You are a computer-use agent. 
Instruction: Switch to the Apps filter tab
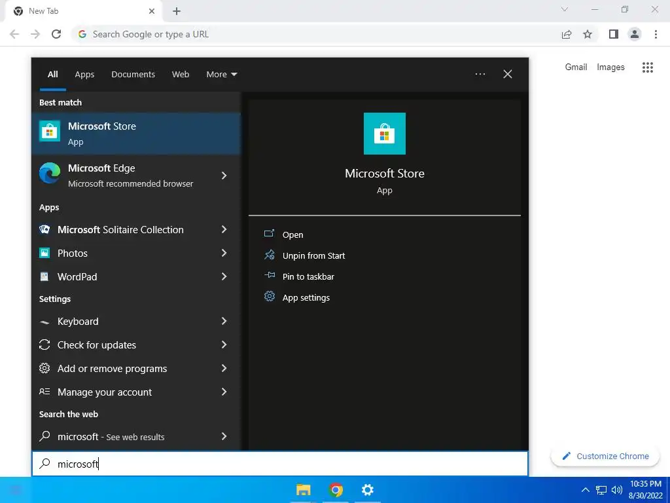pyautogui.click(x=84, y=75)
